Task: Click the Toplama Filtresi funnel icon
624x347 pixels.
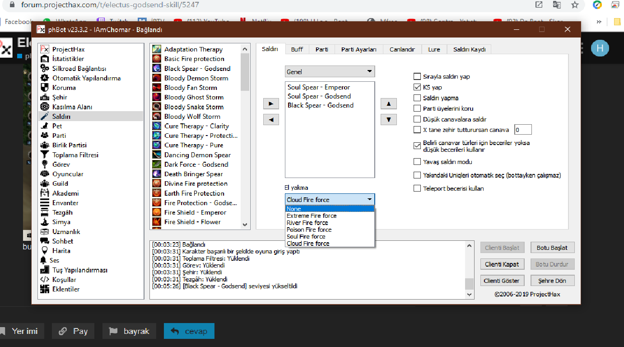Action: point(45,155)
